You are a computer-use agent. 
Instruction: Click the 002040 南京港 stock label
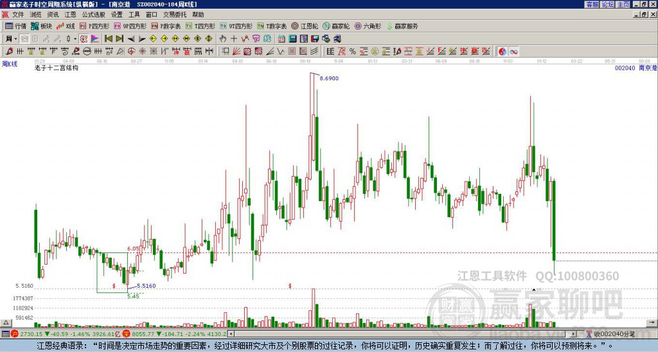pos(636,67)
